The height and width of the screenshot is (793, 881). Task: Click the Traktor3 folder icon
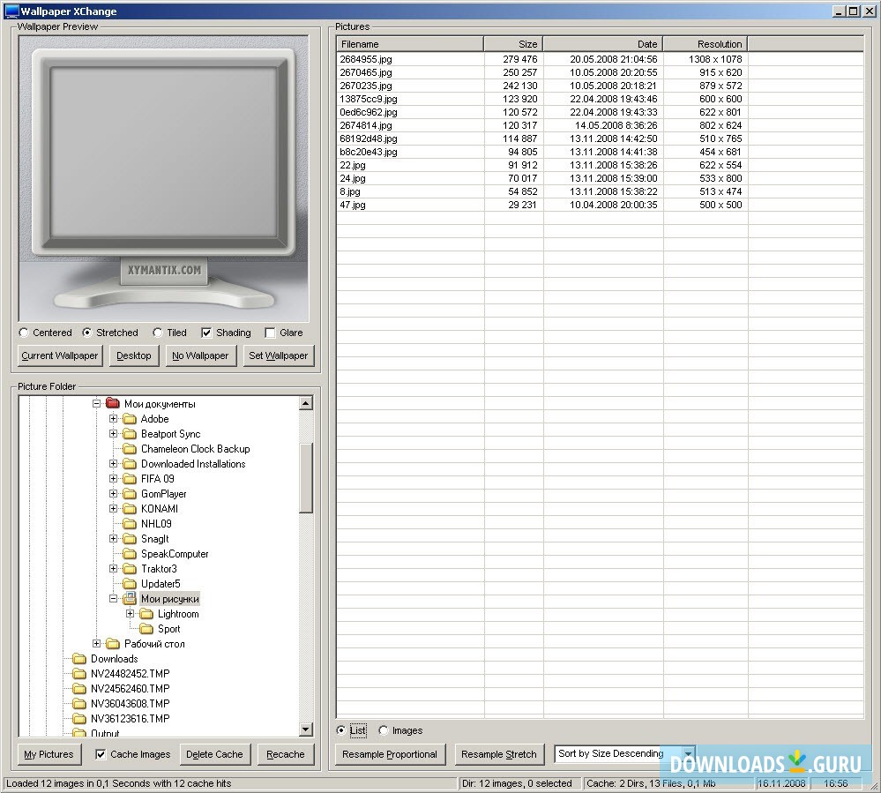click(129, 568)
